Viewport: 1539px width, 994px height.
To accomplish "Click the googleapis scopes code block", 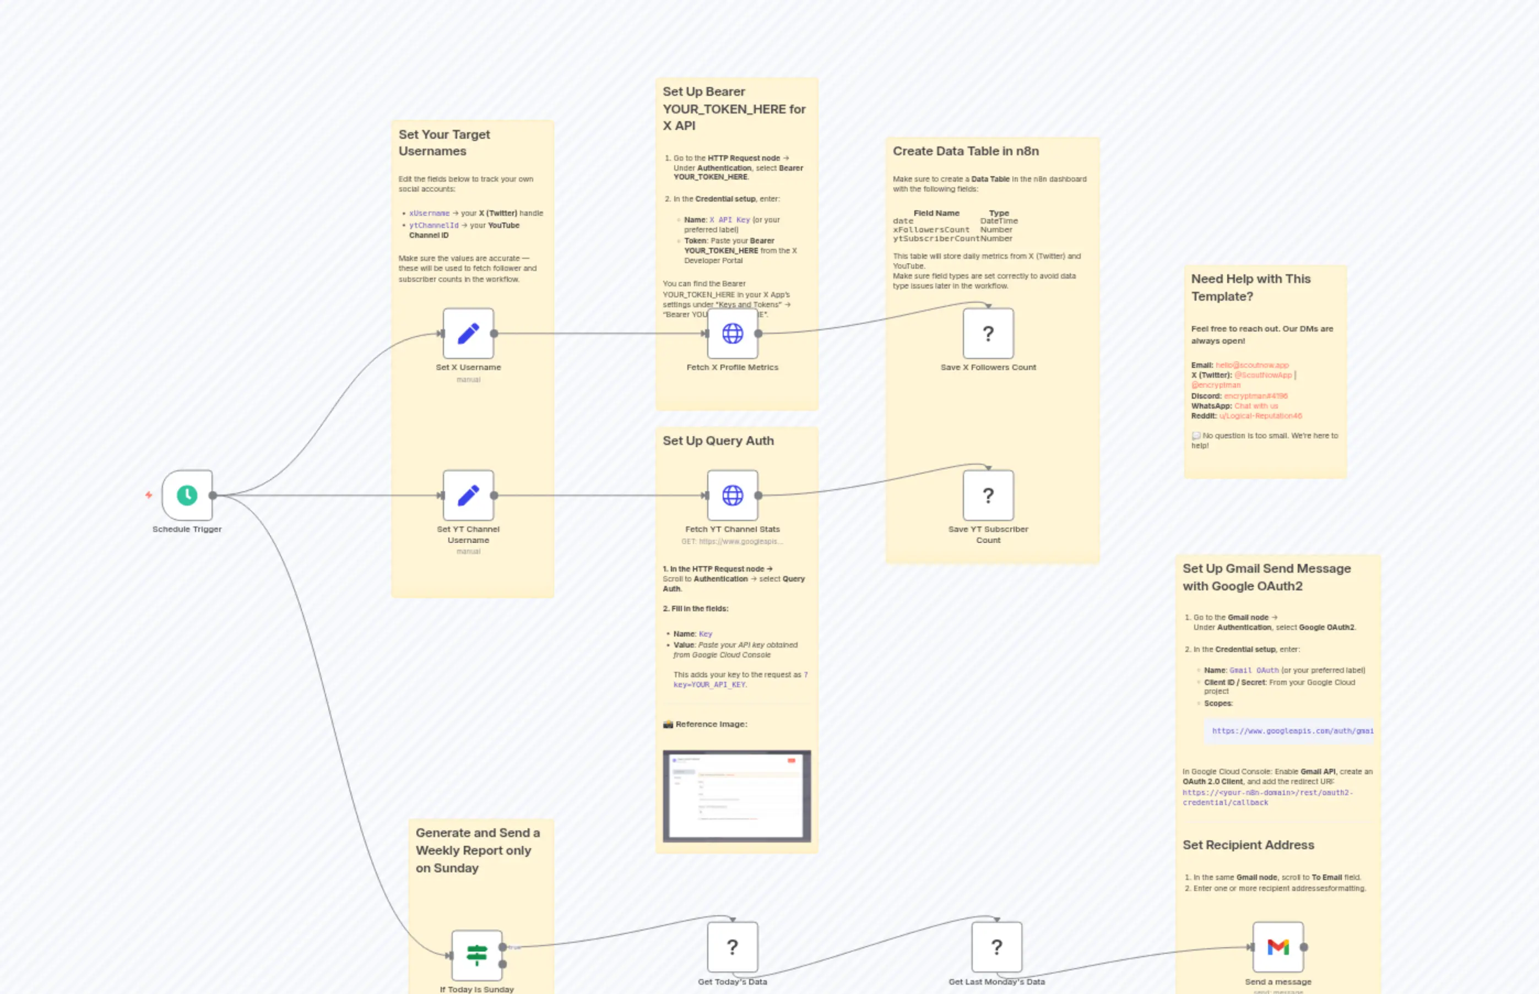I will tap(1288, 731).
